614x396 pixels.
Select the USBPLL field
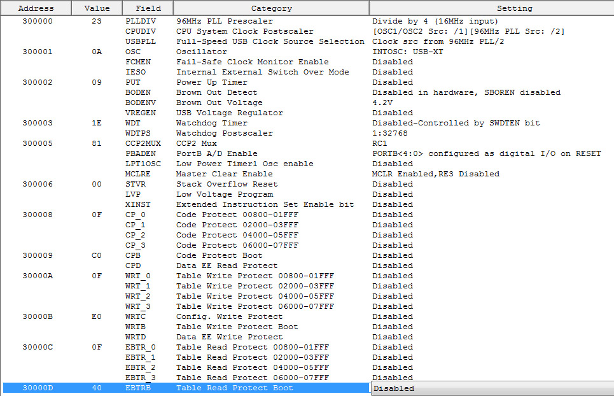[x=141, y=41]
